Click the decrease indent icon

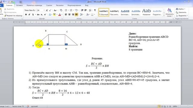tap(82, 10)
